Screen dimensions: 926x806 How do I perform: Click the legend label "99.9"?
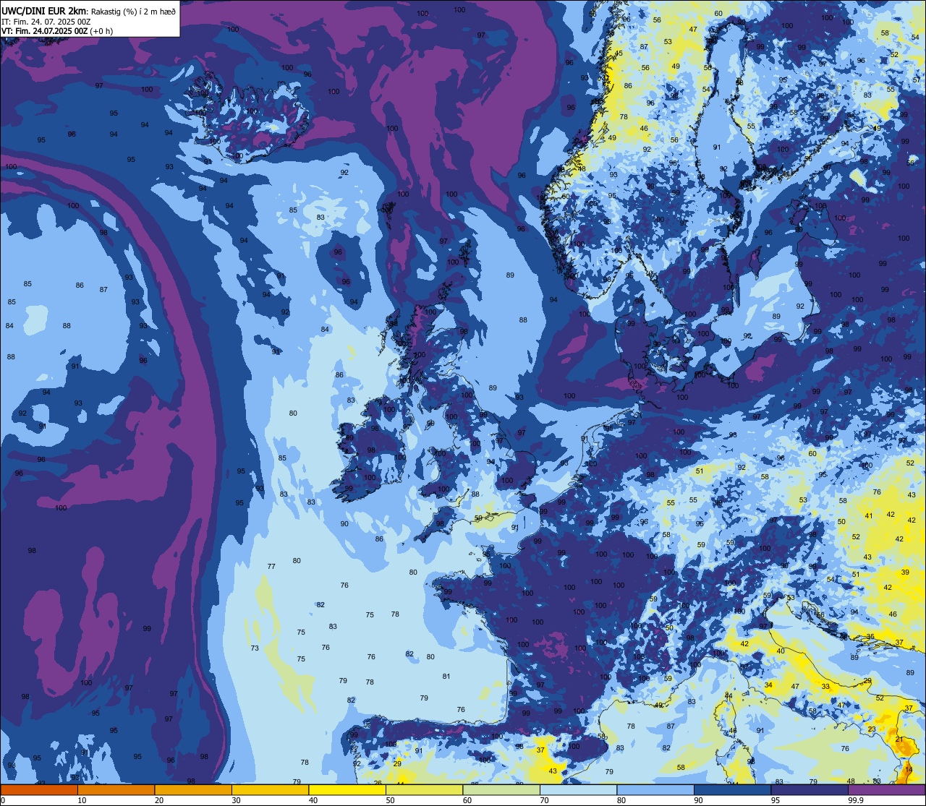click(856, 800)
